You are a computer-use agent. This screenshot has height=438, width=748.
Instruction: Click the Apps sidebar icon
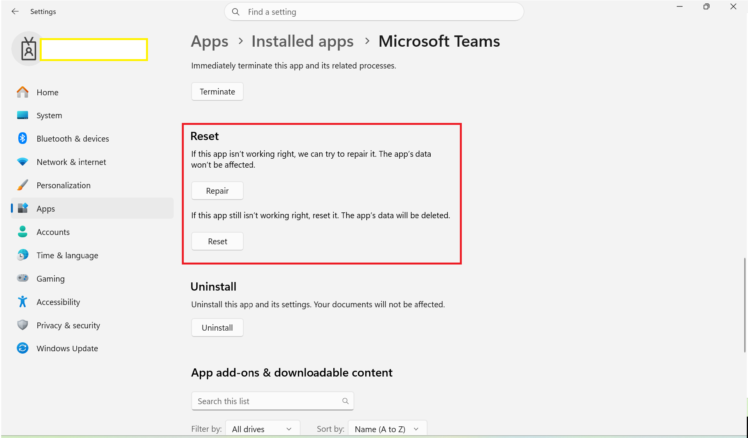(23, 208)
